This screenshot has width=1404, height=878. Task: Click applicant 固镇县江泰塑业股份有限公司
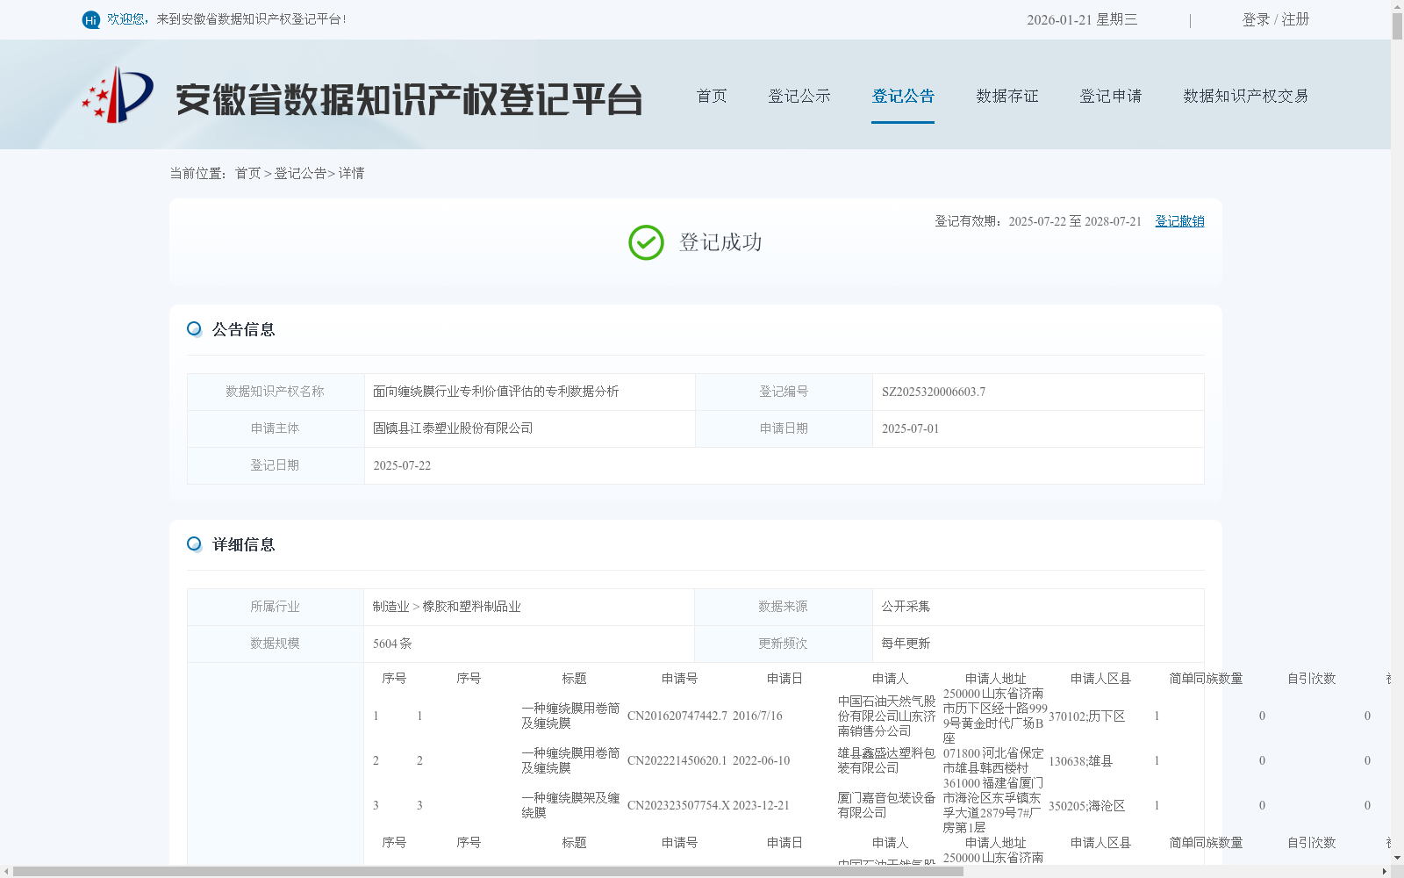(453, 428)
